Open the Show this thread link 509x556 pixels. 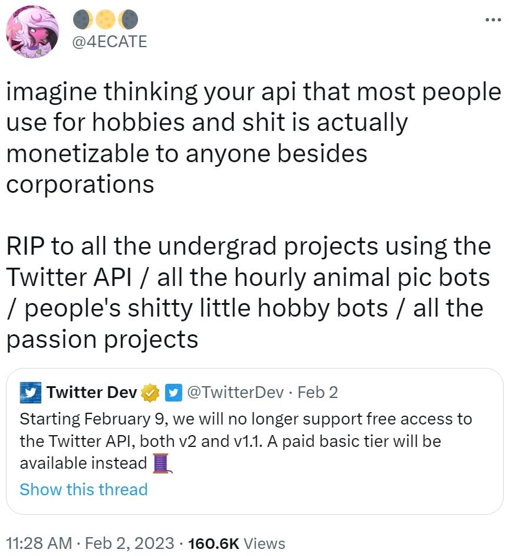click(x=83, y=490)
